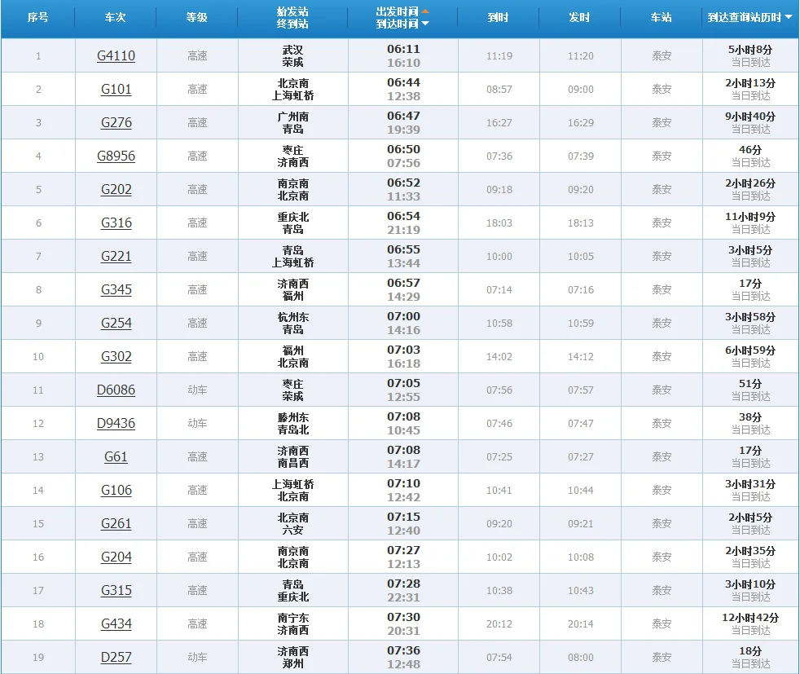This screenshot has width=800, height=674.
Task: Open train D9436 link
Action: click(x=116, y=423)
